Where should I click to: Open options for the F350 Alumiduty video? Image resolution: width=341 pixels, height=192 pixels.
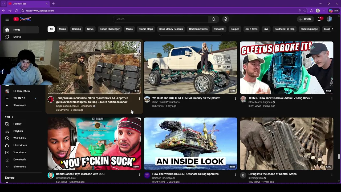coord(236,98)
